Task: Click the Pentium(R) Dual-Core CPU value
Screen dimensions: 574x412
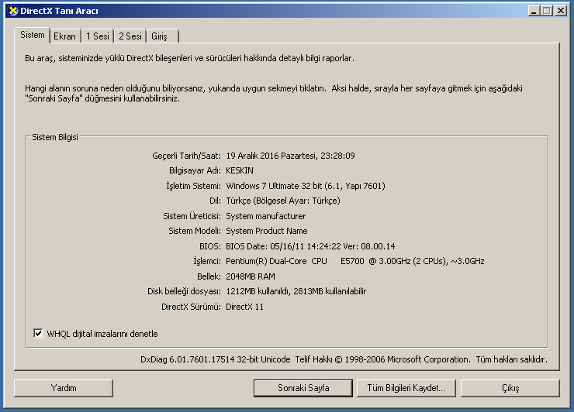Action: 355,262
